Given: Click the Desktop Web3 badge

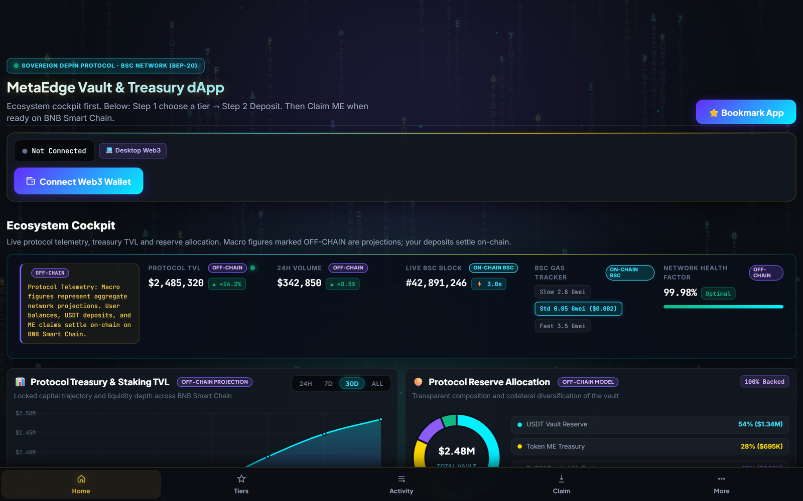Looking at the screenshot, I should (133, 151).
